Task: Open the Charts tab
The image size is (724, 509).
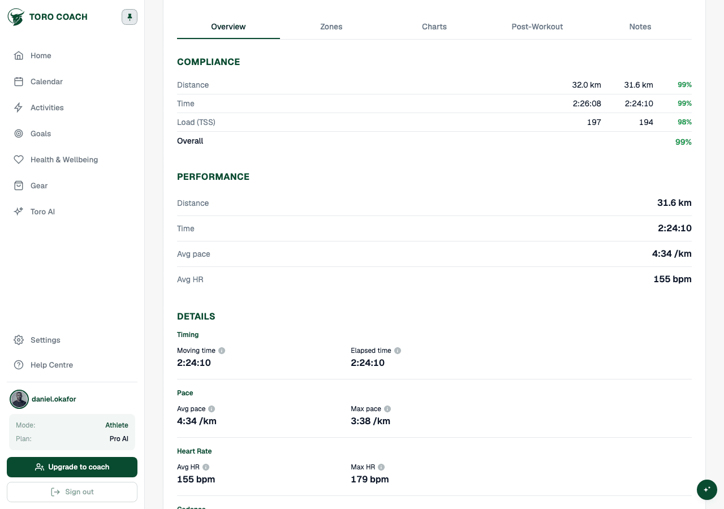Action: coord(434,27)
